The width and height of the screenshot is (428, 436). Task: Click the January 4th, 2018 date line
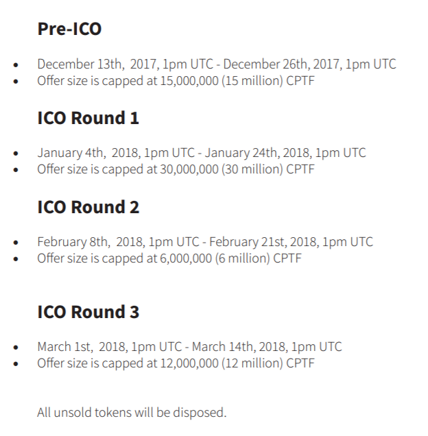pyautogui.click(x=201, y=153)
